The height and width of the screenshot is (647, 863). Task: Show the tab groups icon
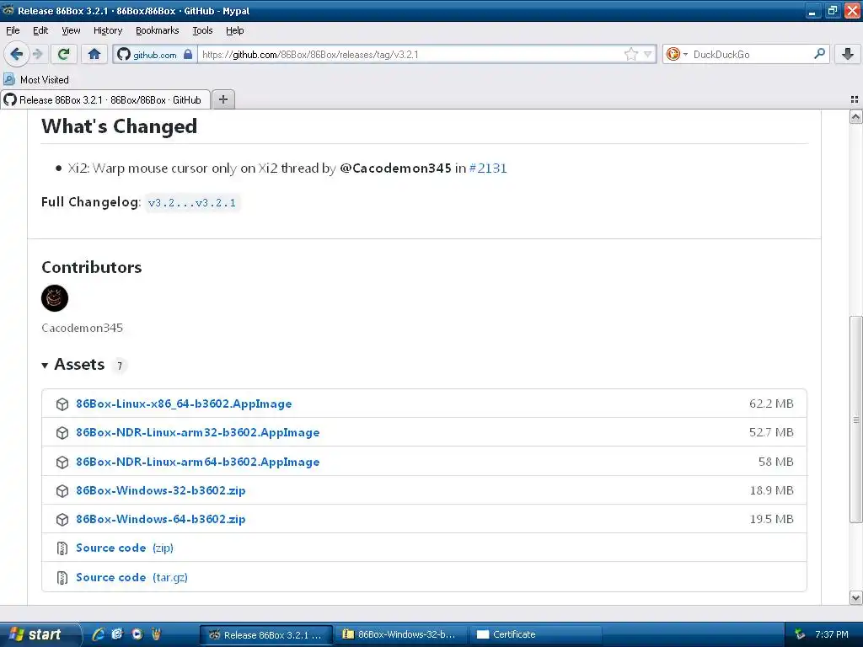click(x=855, y=99)
